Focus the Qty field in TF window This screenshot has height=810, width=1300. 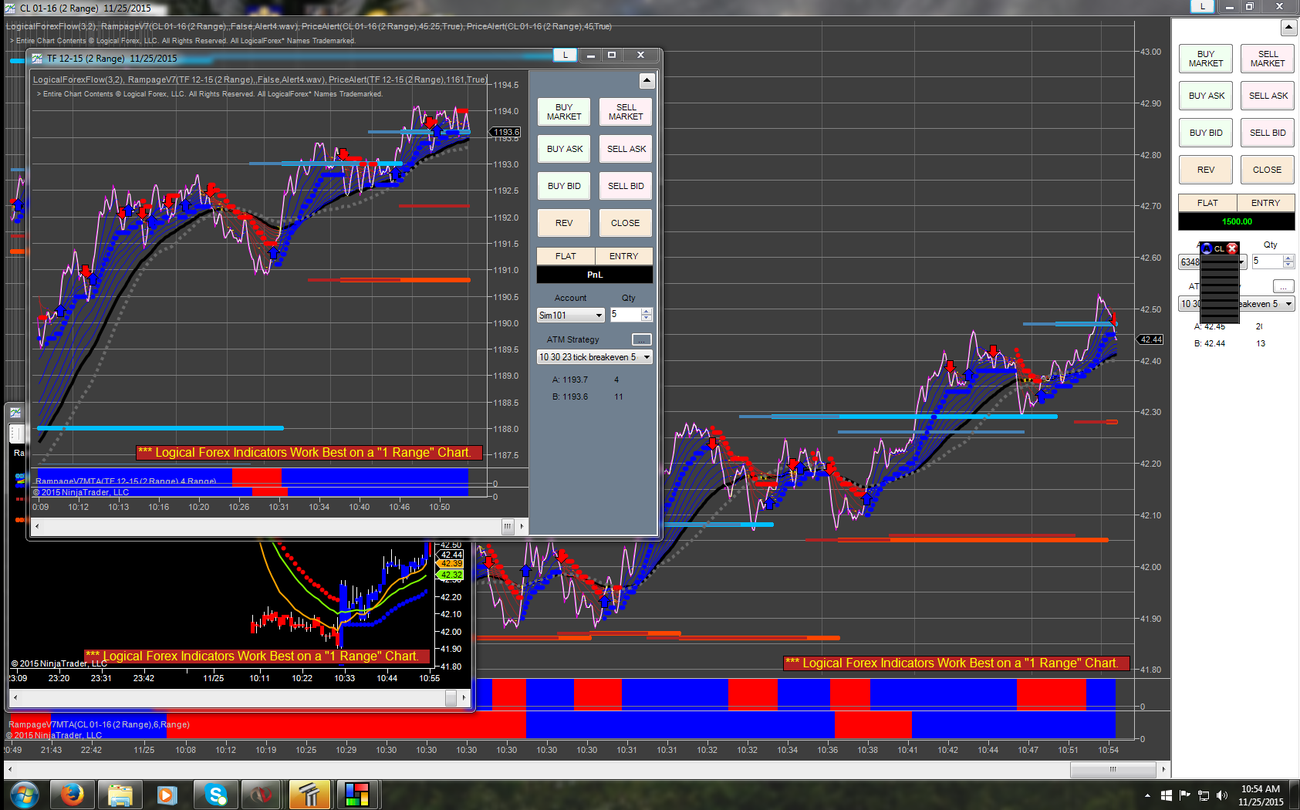(x=625, y=315)
